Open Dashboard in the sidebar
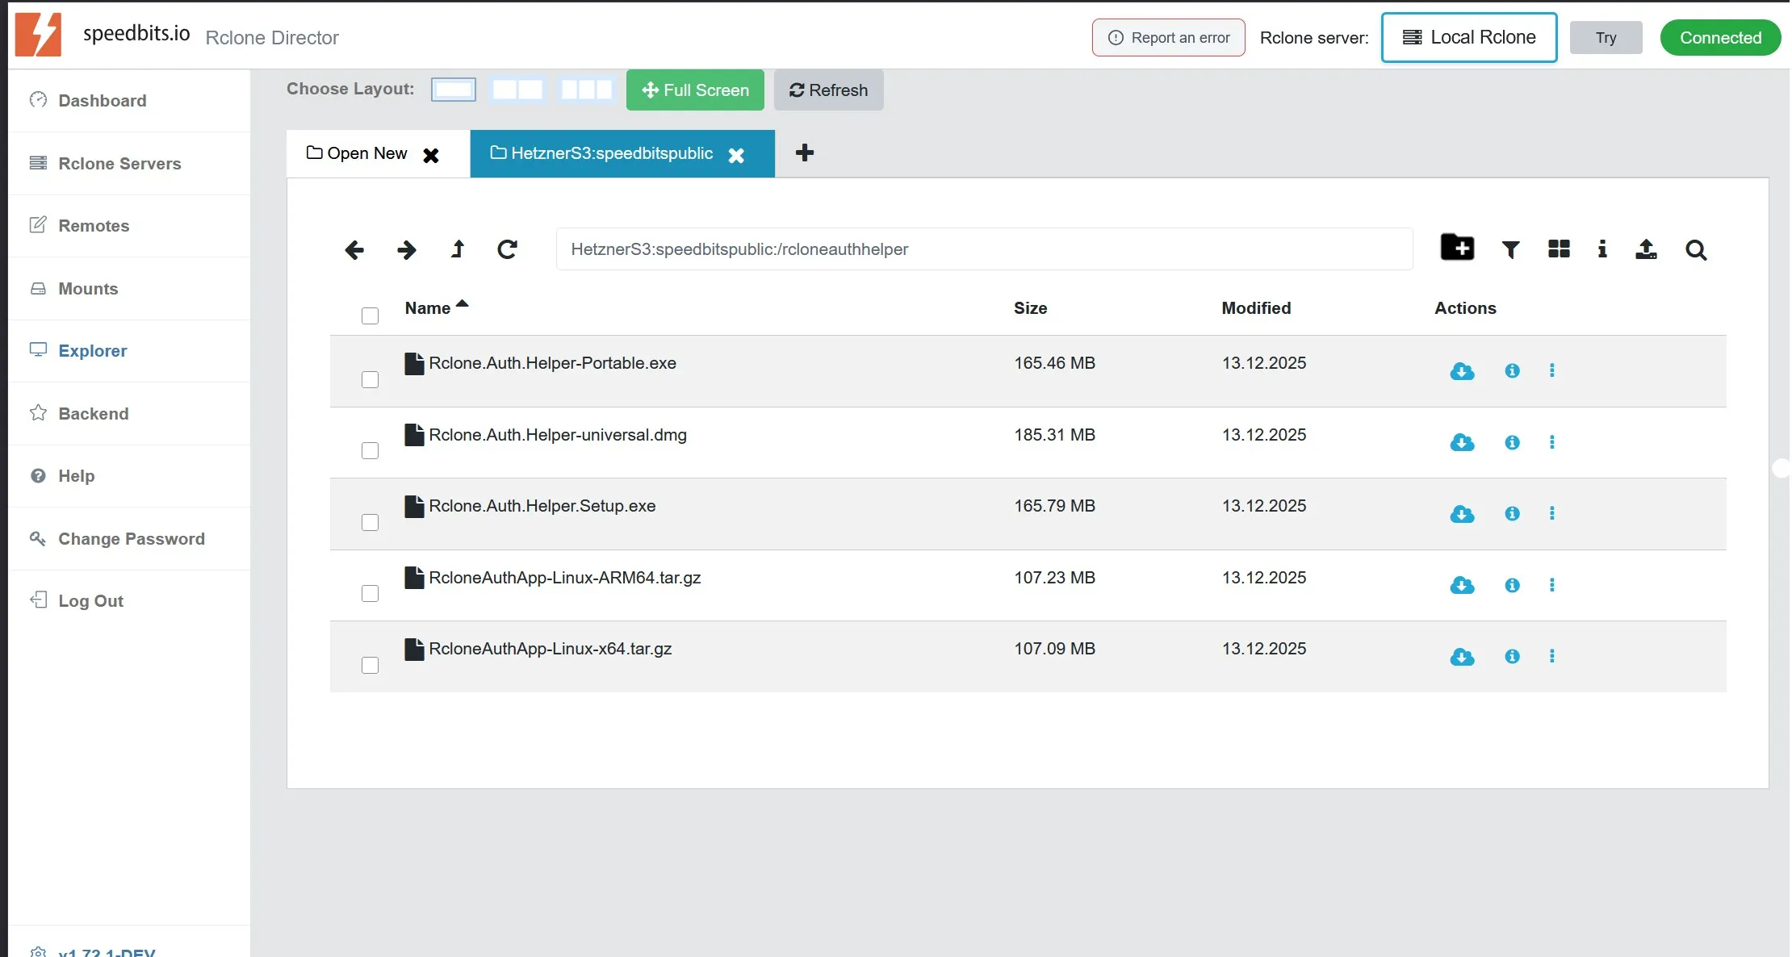This screenshot has height=957, width=1792. point(129,100)
